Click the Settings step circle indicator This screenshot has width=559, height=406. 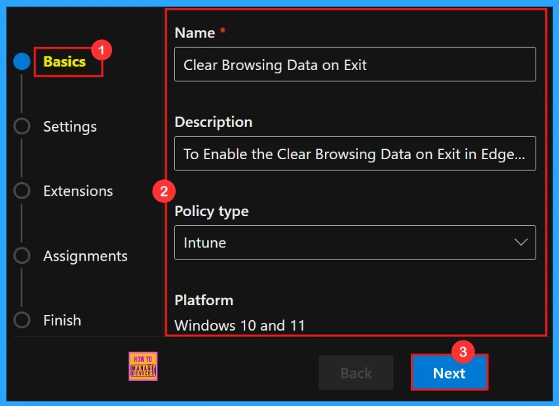click(22, 126)
